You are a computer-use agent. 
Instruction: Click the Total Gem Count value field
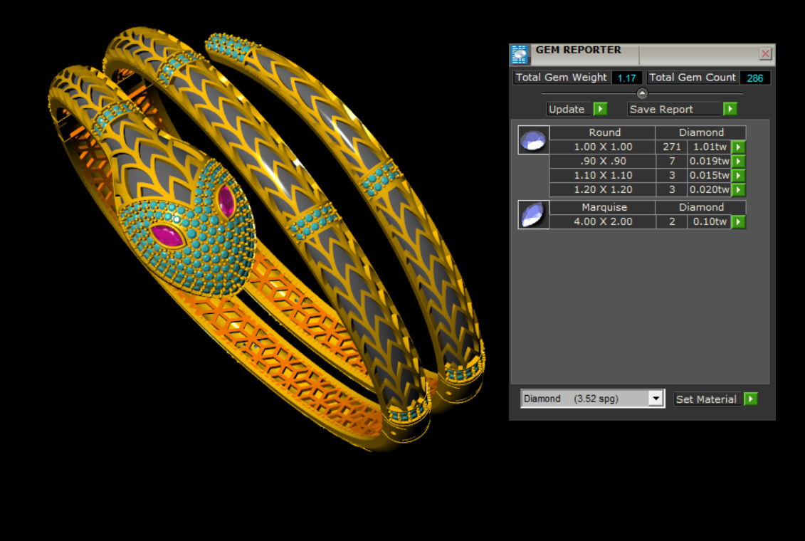click(754, 78)
